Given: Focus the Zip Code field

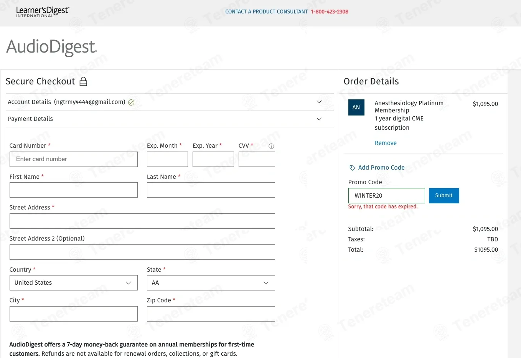Looking at the screenshot, I should 211,314.
